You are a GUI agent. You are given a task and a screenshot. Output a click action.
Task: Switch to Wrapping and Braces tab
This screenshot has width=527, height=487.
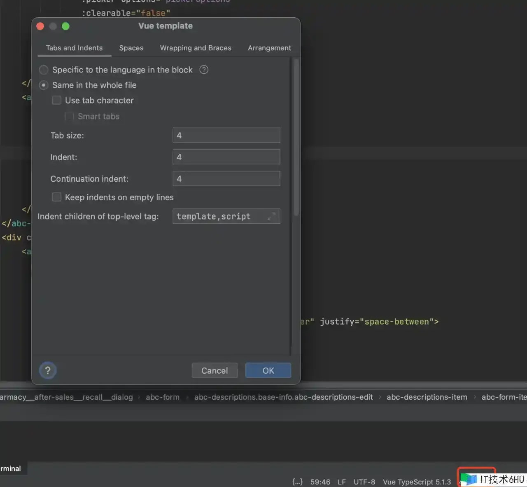coord(196,48)
